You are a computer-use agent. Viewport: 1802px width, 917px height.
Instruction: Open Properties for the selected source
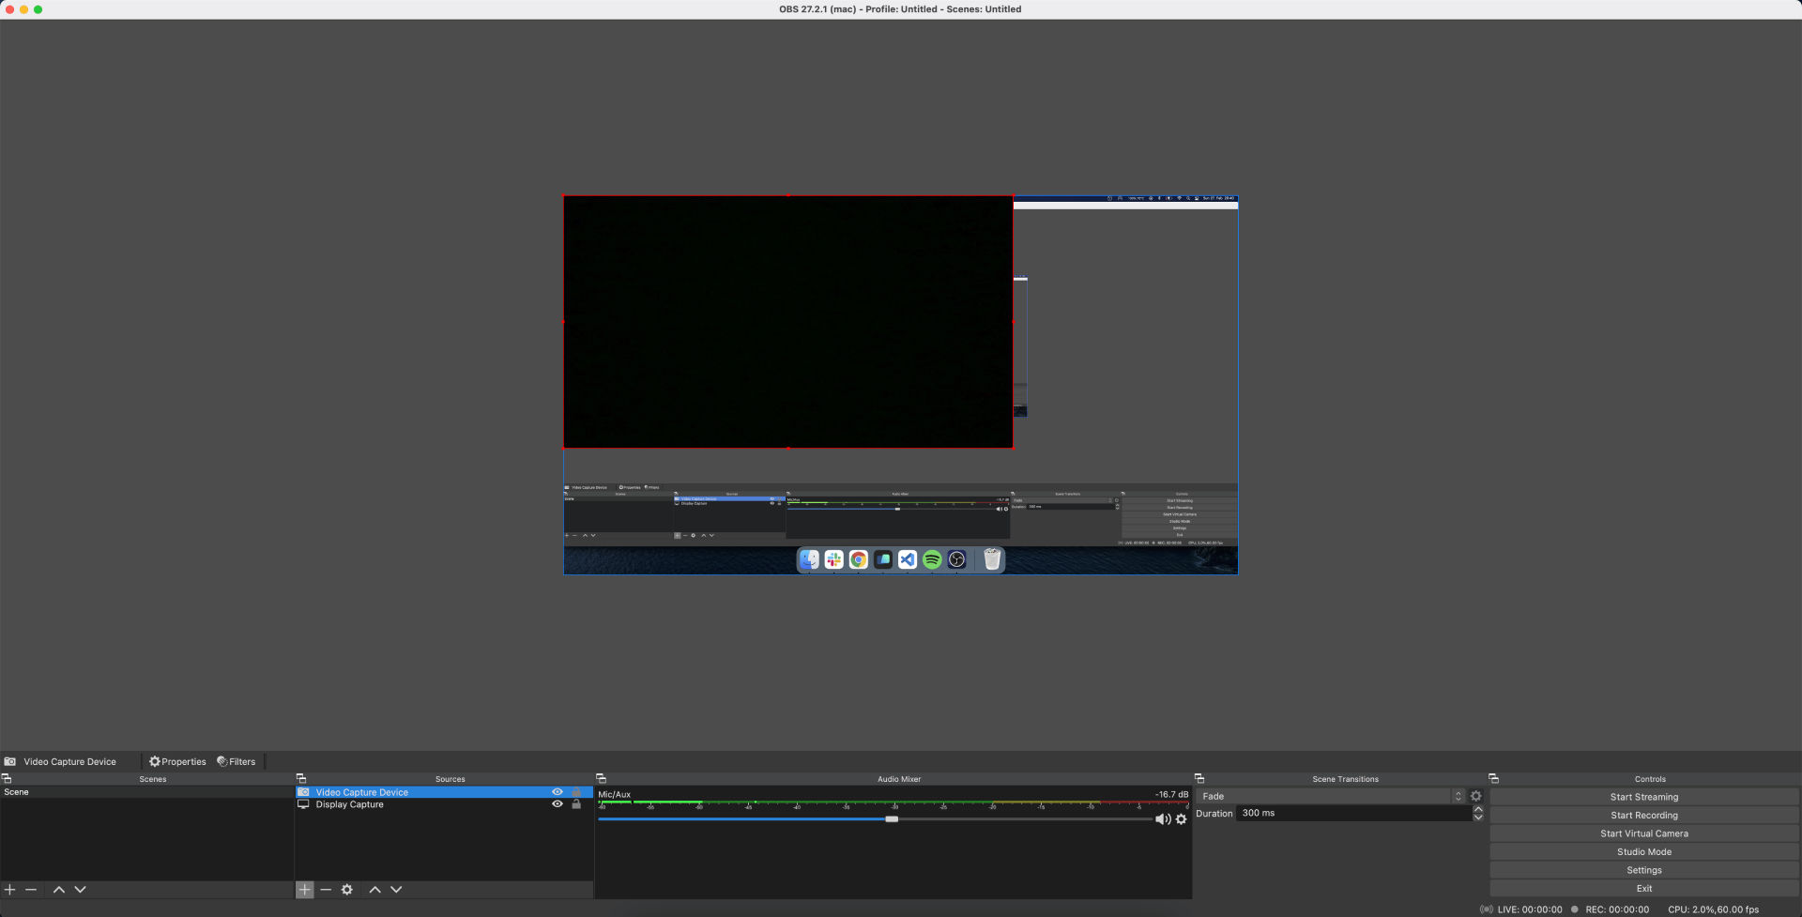pyautogui.click(x=177, y=761)
